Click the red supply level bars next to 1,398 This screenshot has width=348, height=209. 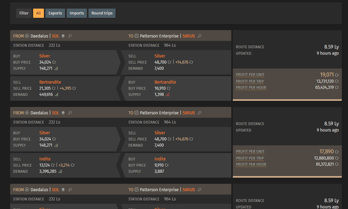point(168,95)
